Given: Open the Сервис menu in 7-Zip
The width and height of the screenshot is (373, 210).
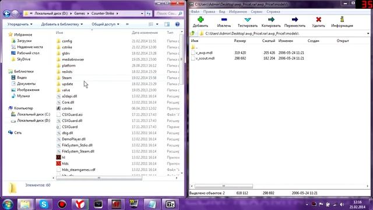Looking at the screenshot, I should click(x=256, y=12).
